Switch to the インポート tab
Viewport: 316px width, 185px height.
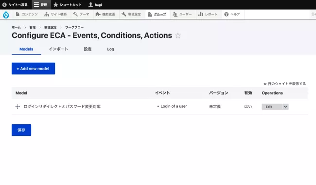58,49
